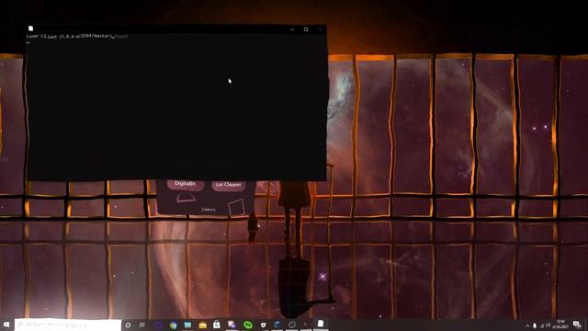Click the DigitalIn button behind the console

click(186, 184)
